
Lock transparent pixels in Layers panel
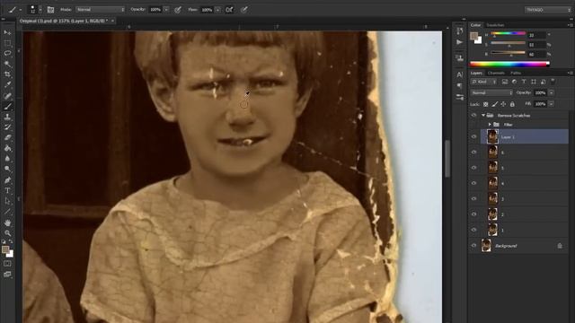pos(485,104)
